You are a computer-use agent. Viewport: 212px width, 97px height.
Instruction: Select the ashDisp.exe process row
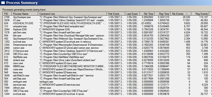pyautogui.click(x=107, y=79)
